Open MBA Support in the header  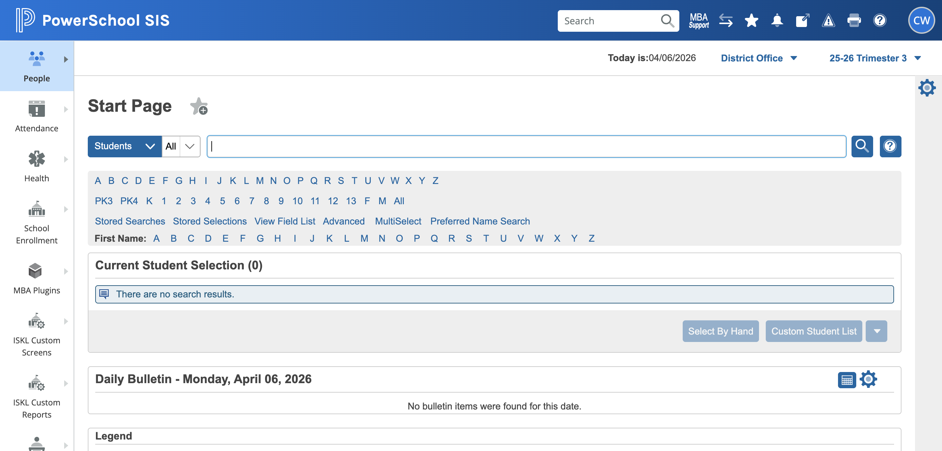coord(699,21)
